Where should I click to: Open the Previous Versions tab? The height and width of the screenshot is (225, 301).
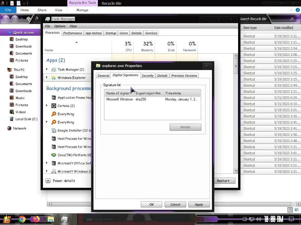coord(184,76)
